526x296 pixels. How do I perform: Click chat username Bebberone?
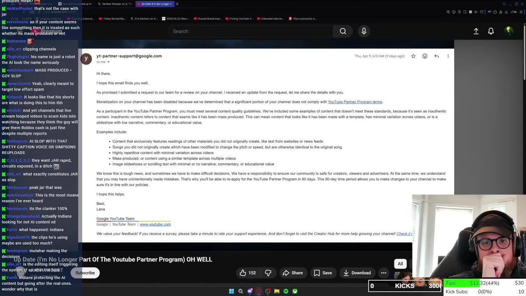point(16,41)
